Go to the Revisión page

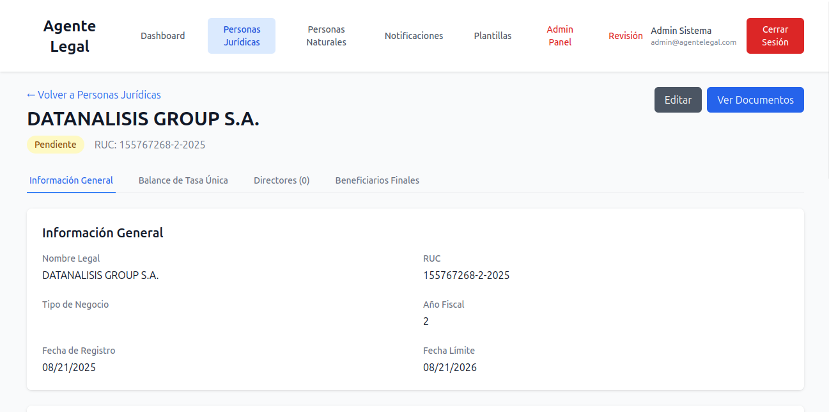(x=625, y=36)
